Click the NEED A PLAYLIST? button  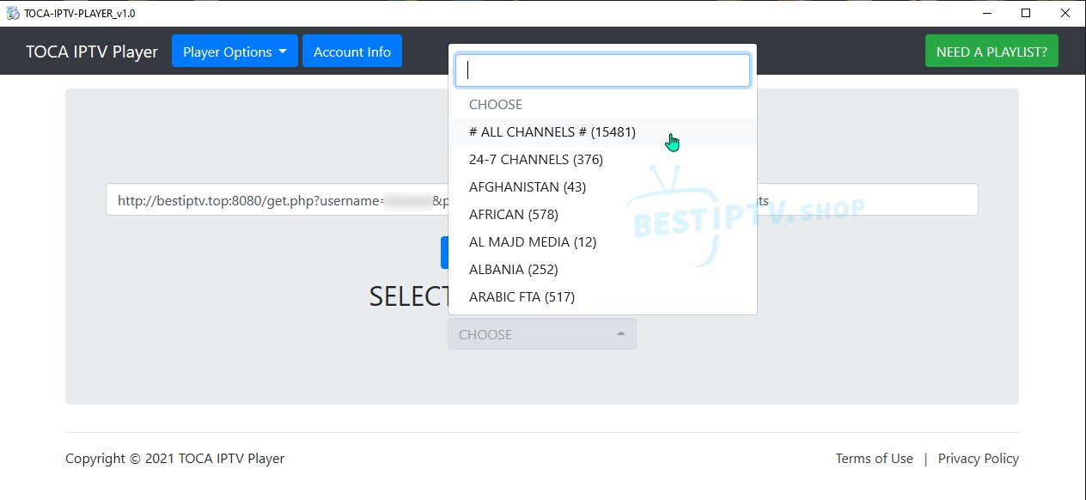(x=991, y=52)
